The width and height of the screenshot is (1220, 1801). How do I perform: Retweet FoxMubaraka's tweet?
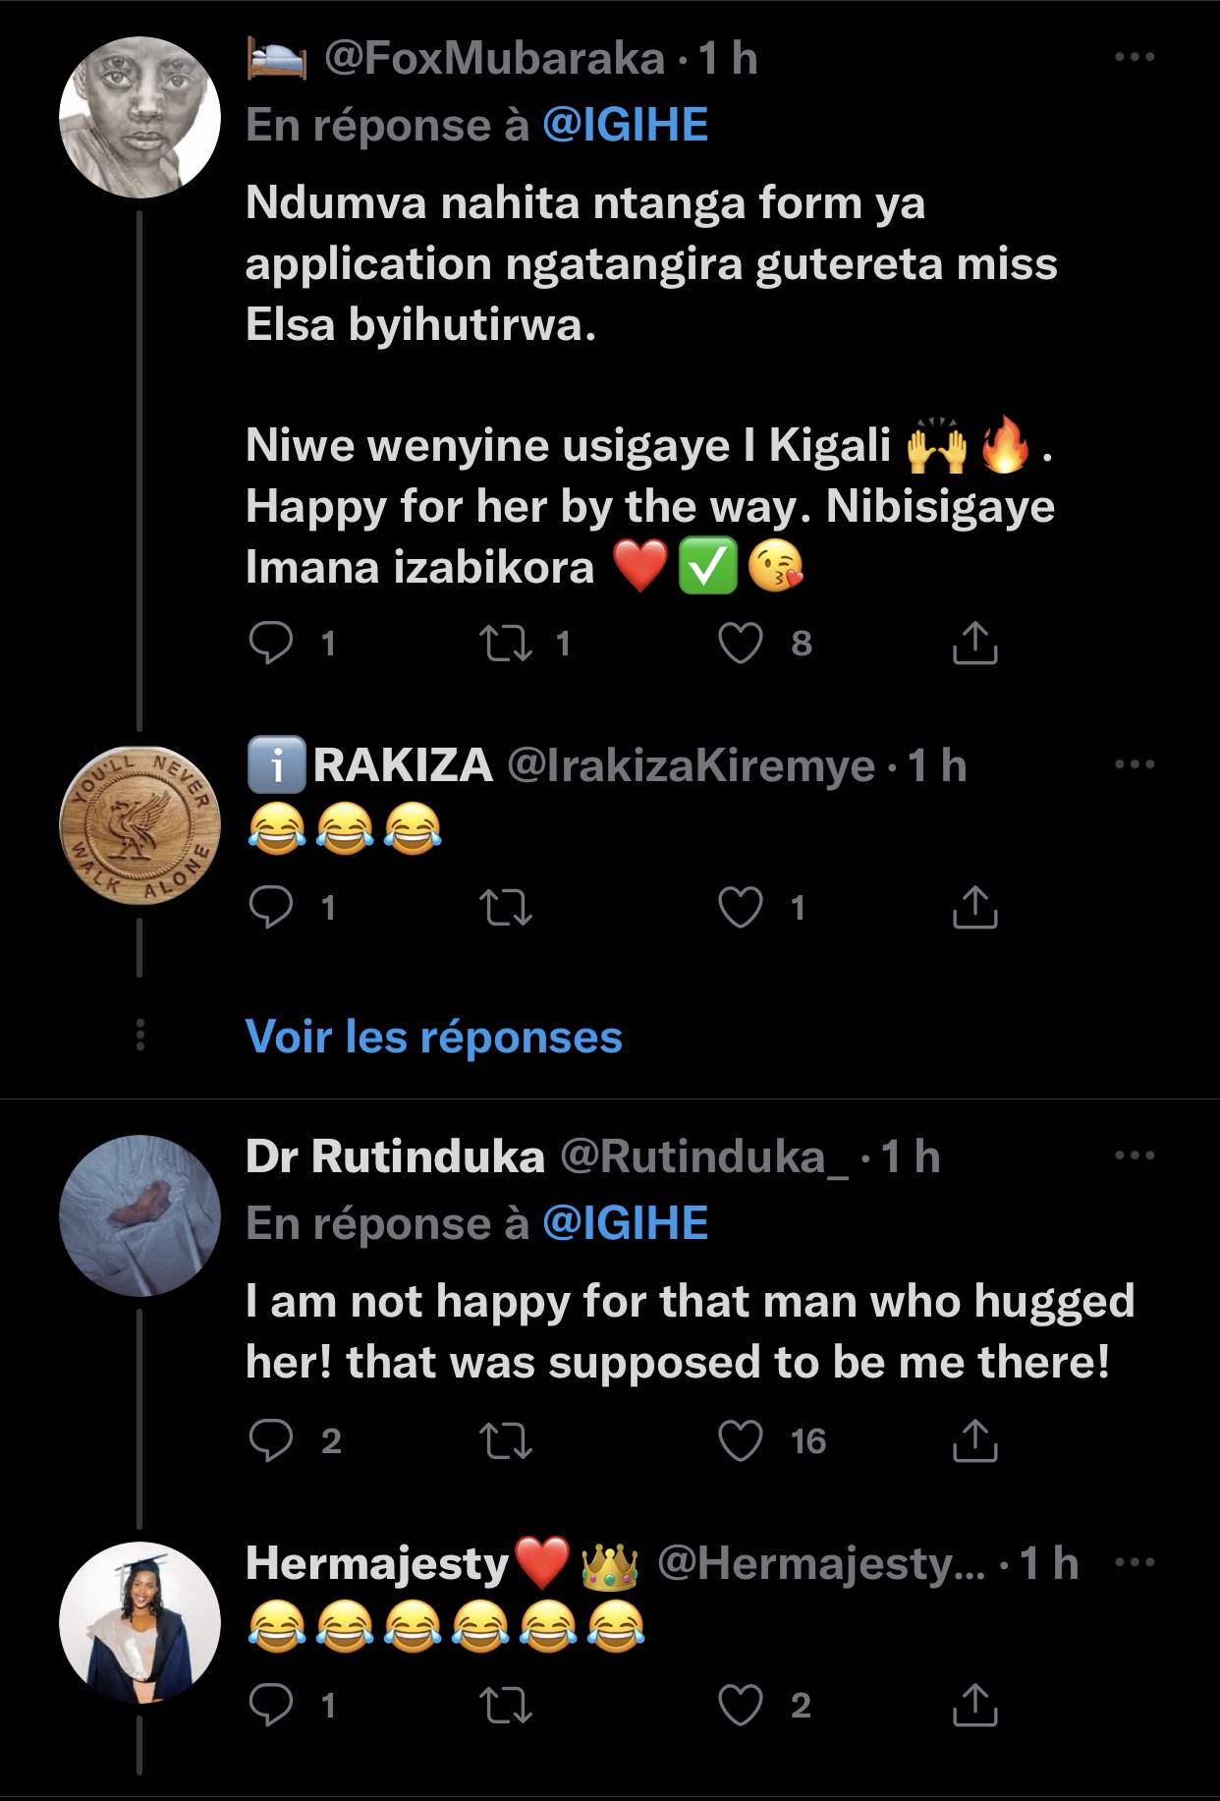click(x=506, y=644)
